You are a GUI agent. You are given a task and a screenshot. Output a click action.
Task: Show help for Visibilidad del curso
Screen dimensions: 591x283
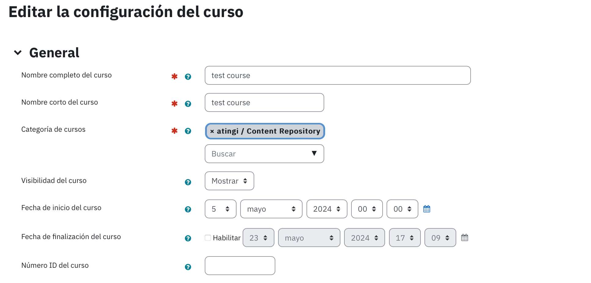(x=188, y=182)
